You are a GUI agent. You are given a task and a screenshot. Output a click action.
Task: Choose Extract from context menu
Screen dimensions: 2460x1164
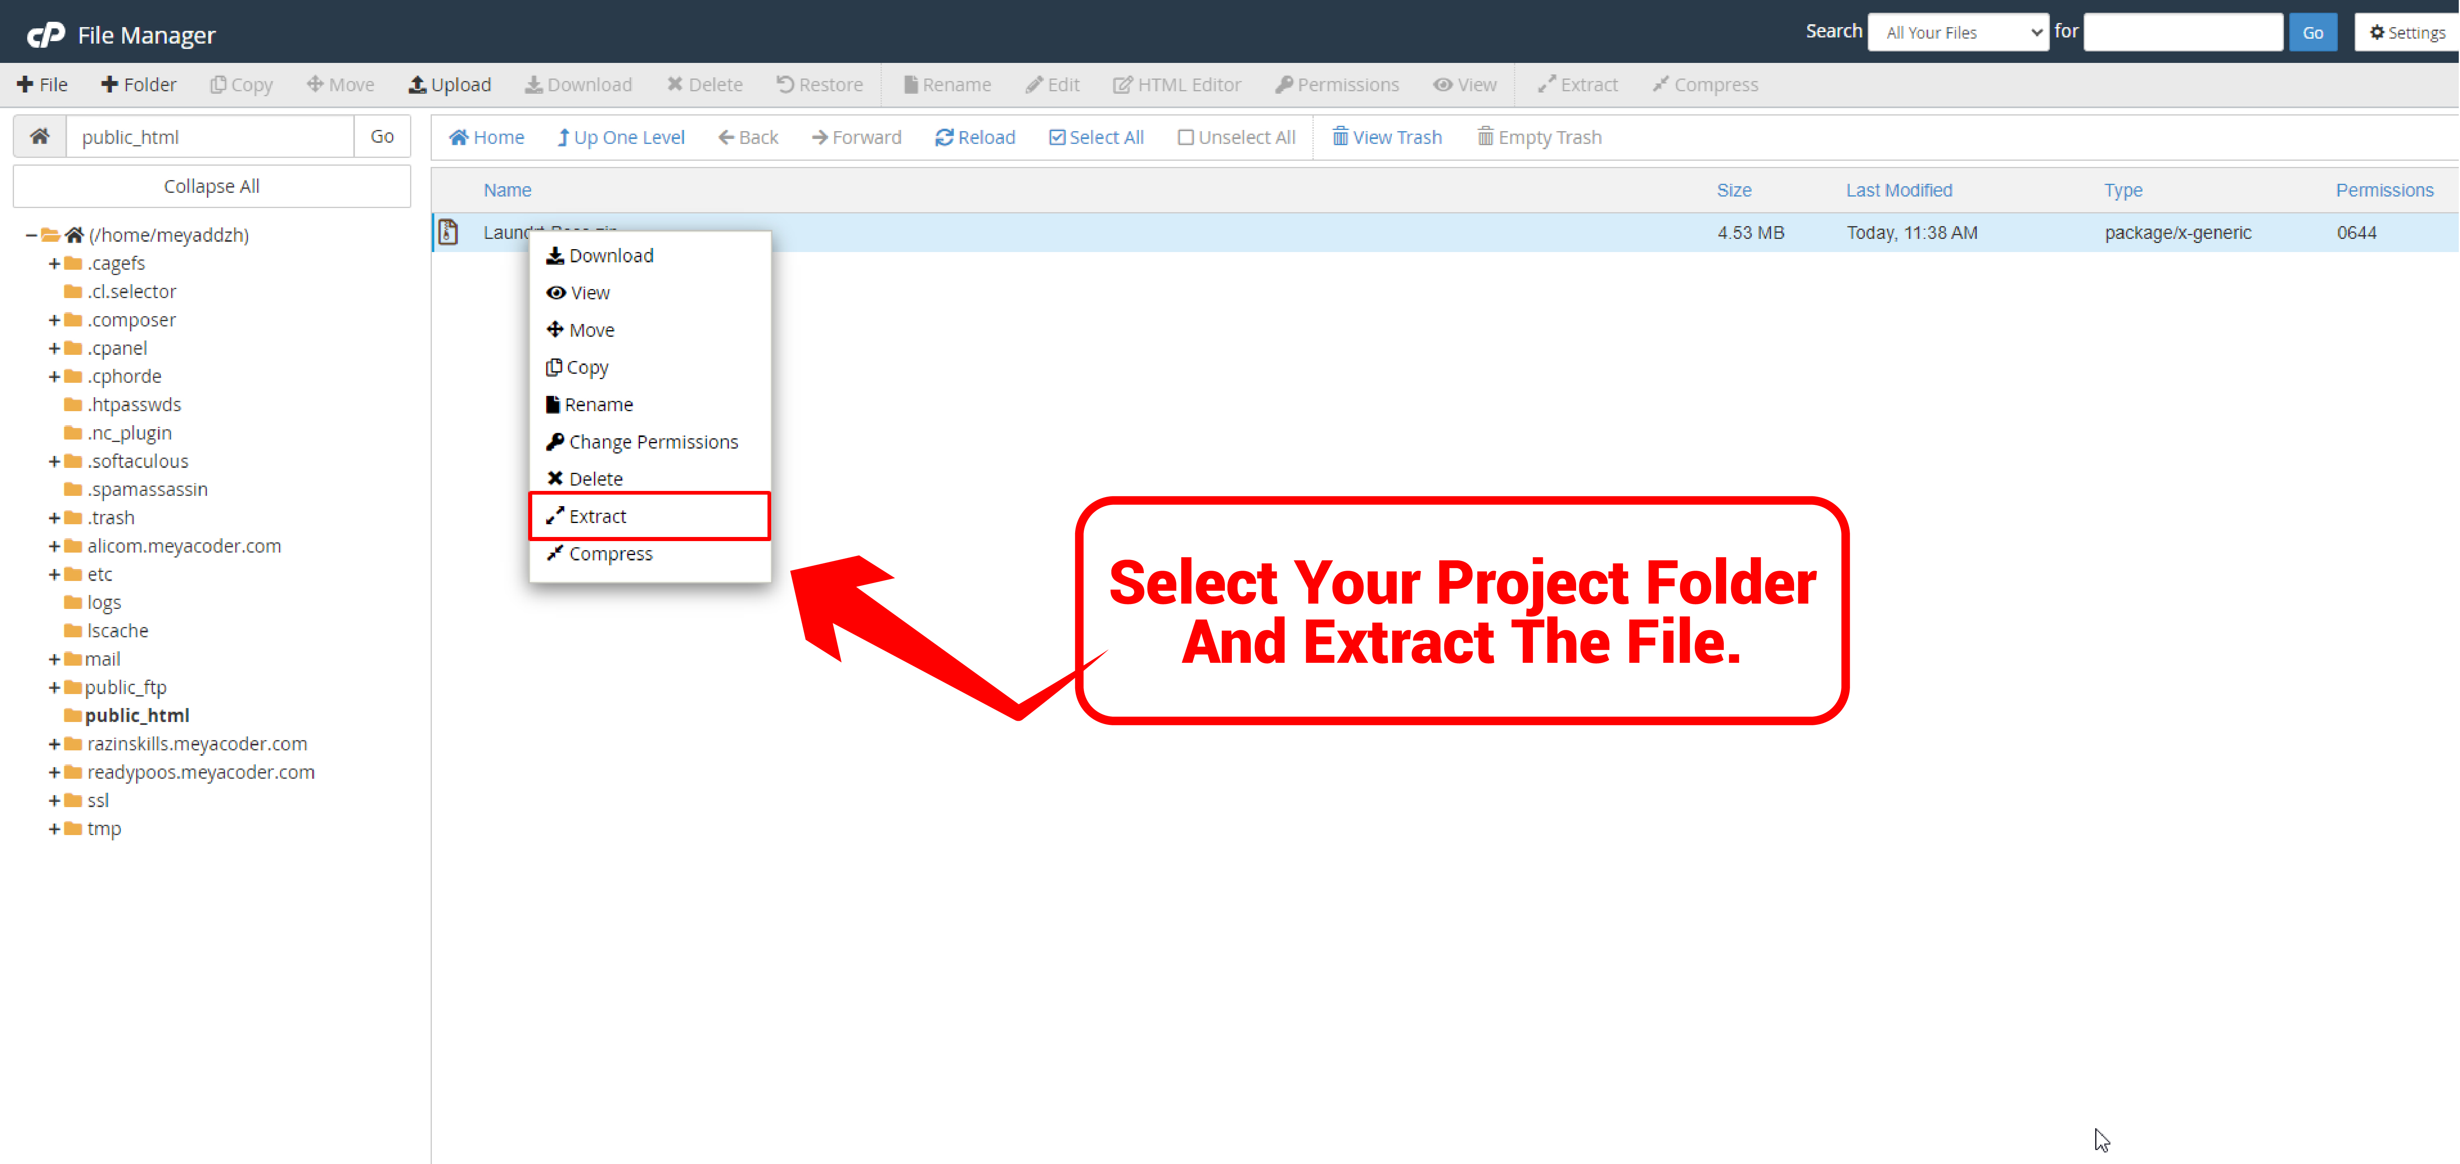click(649, 516)
